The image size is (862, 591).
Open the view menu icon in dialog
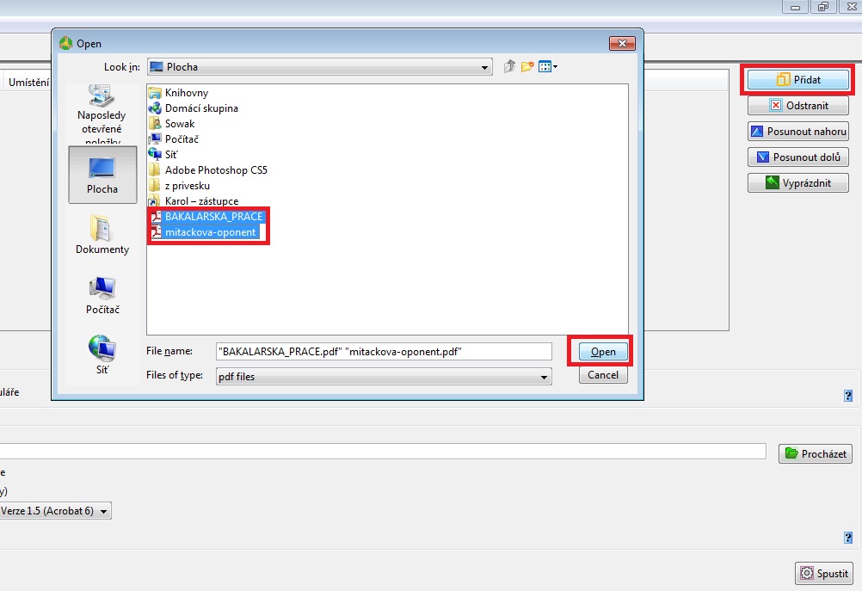point(547,66)
